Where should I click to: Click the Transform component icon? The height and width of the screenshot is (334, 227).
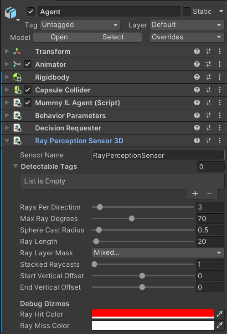(17, 51)
